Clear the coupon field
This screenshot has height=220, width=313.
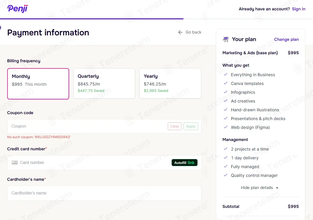tap(175, 126)
